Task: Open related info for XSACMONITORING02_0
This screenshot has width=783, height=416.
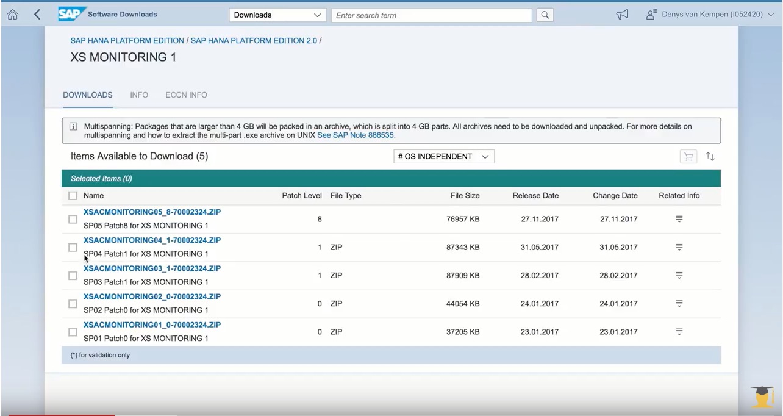Action: pos(679,303)
